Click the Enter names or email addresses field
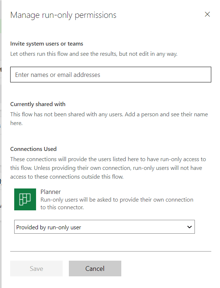 [x=111, y=75]
